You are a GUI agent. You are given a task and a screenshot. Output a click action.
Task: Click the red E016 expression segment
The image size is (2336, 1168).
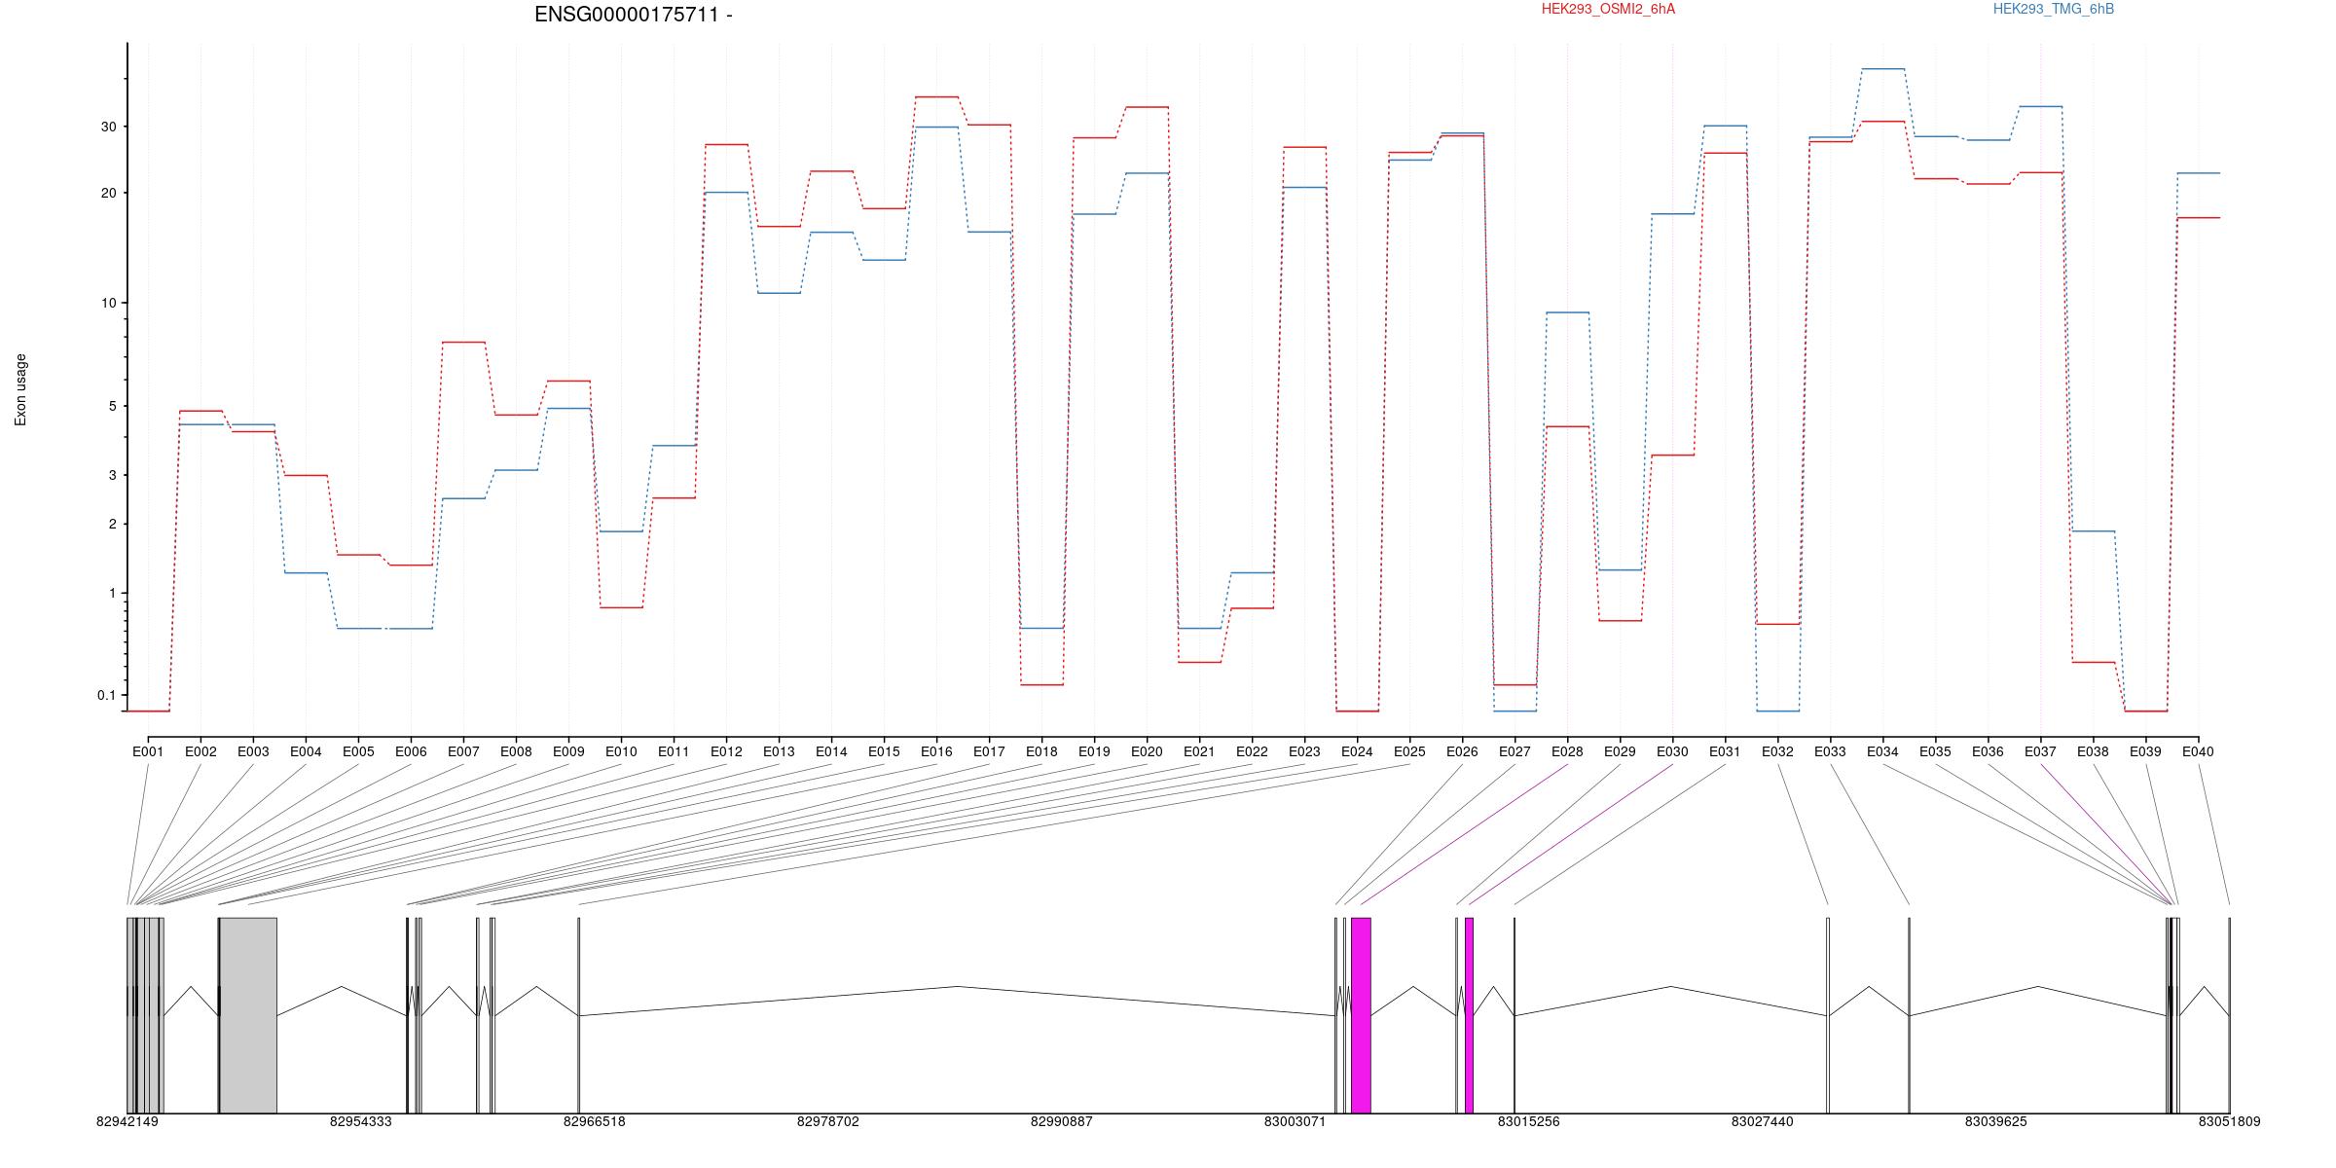[936, 97]
